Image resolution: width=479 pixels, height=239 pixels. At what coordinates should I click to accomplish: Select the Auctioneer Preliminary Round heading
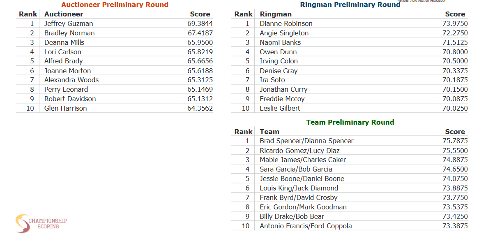click(115, 5)
